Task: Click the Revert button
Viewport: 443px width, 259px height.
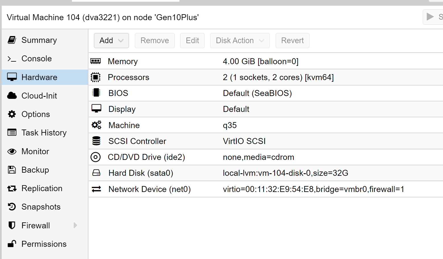Action: (x=292, y=40)
